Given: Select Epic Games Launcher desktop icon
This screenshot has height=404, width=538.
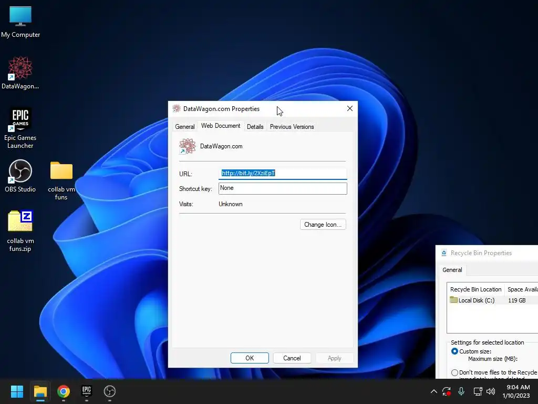Looking at the screenshot, I should (20, 128).
